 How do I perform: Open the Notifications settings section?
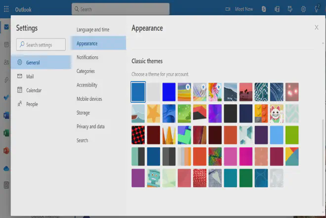point(98,57)
